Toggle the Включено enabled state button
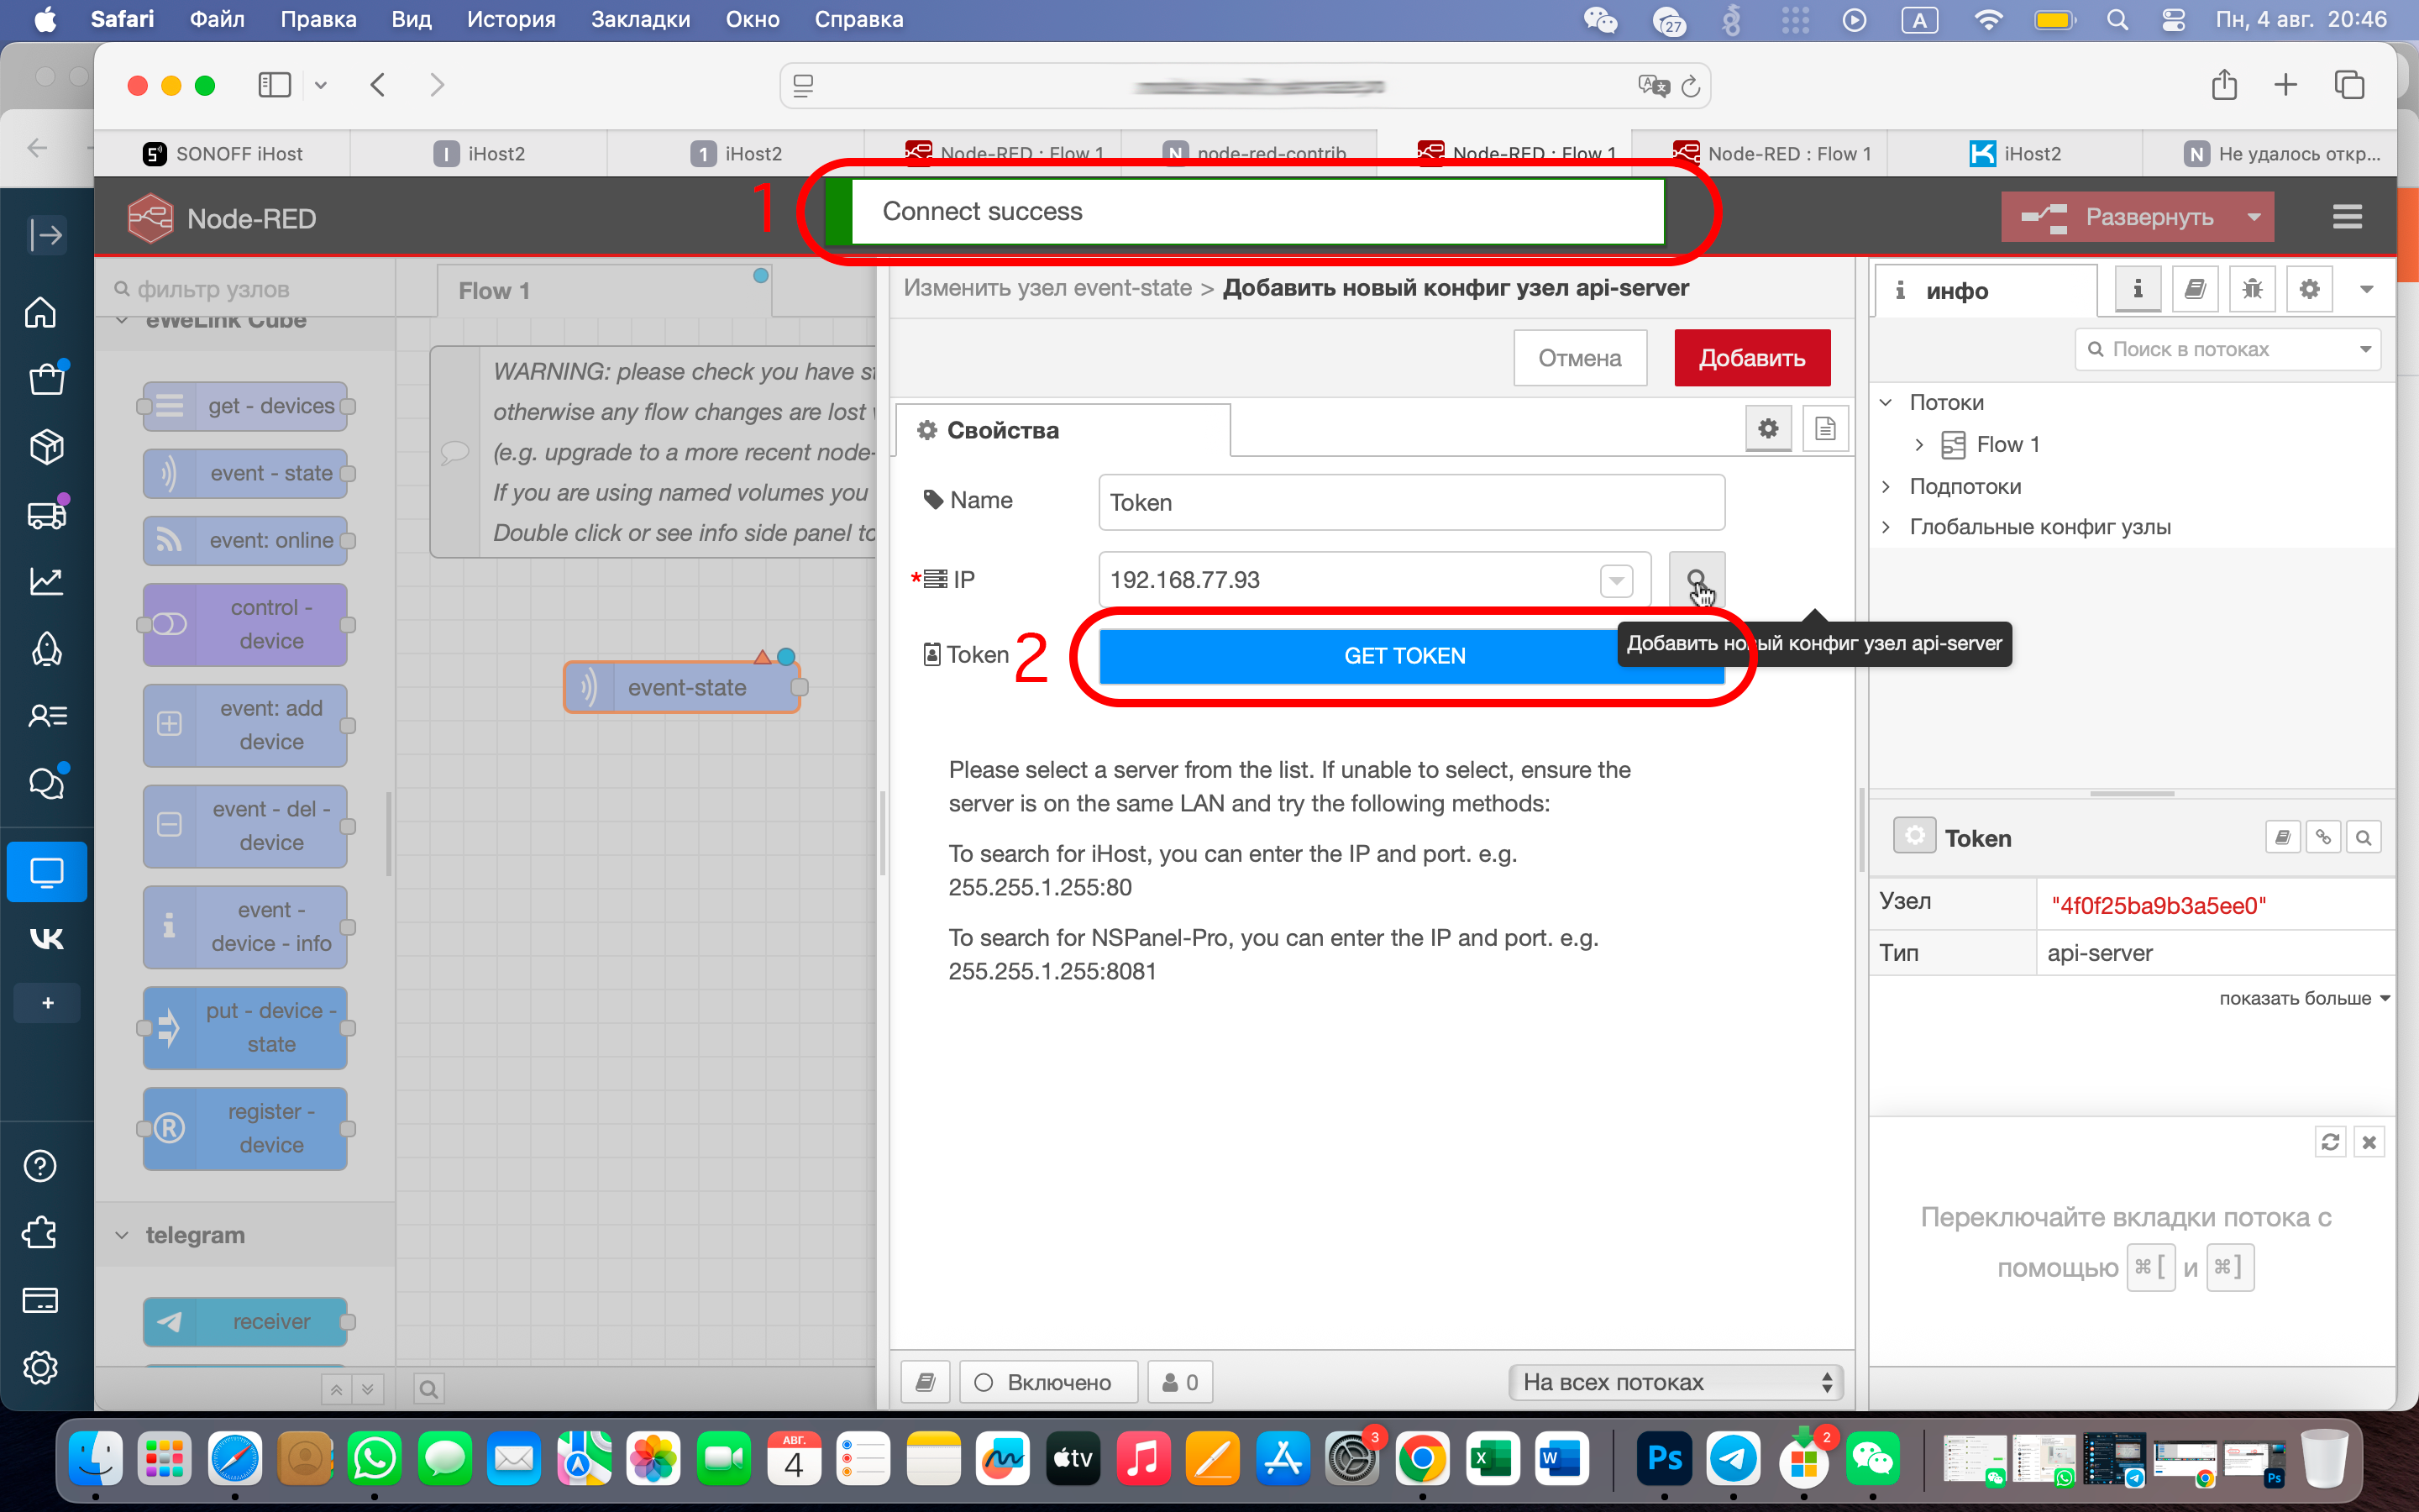This screenshot has height=1512, width=2419. pos(1047,1382)
